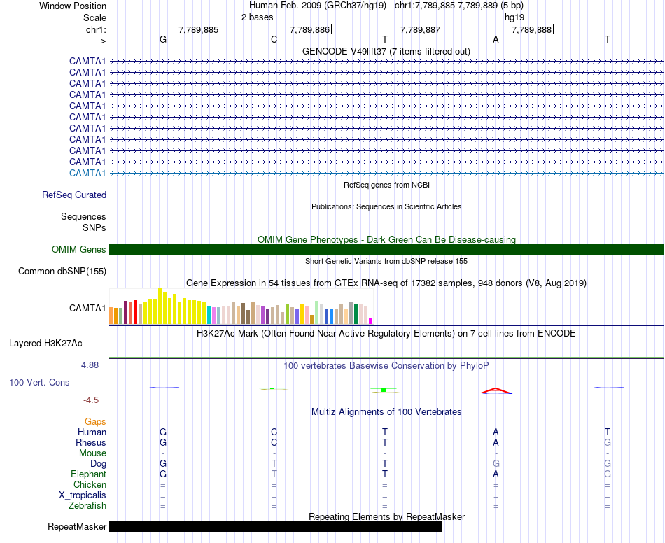Click the Human row's A base in alignment
The height and width of the screenshot is (543, 665).
pos(496,432)
